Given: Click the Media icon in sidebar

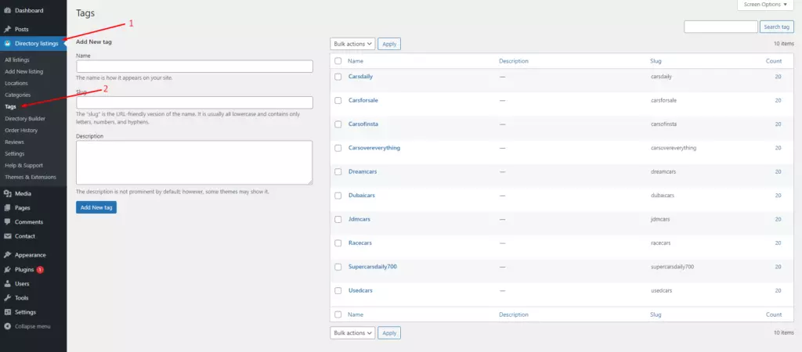Looking at the screenshot, I should pyautogui.click(x=8, y=194).
